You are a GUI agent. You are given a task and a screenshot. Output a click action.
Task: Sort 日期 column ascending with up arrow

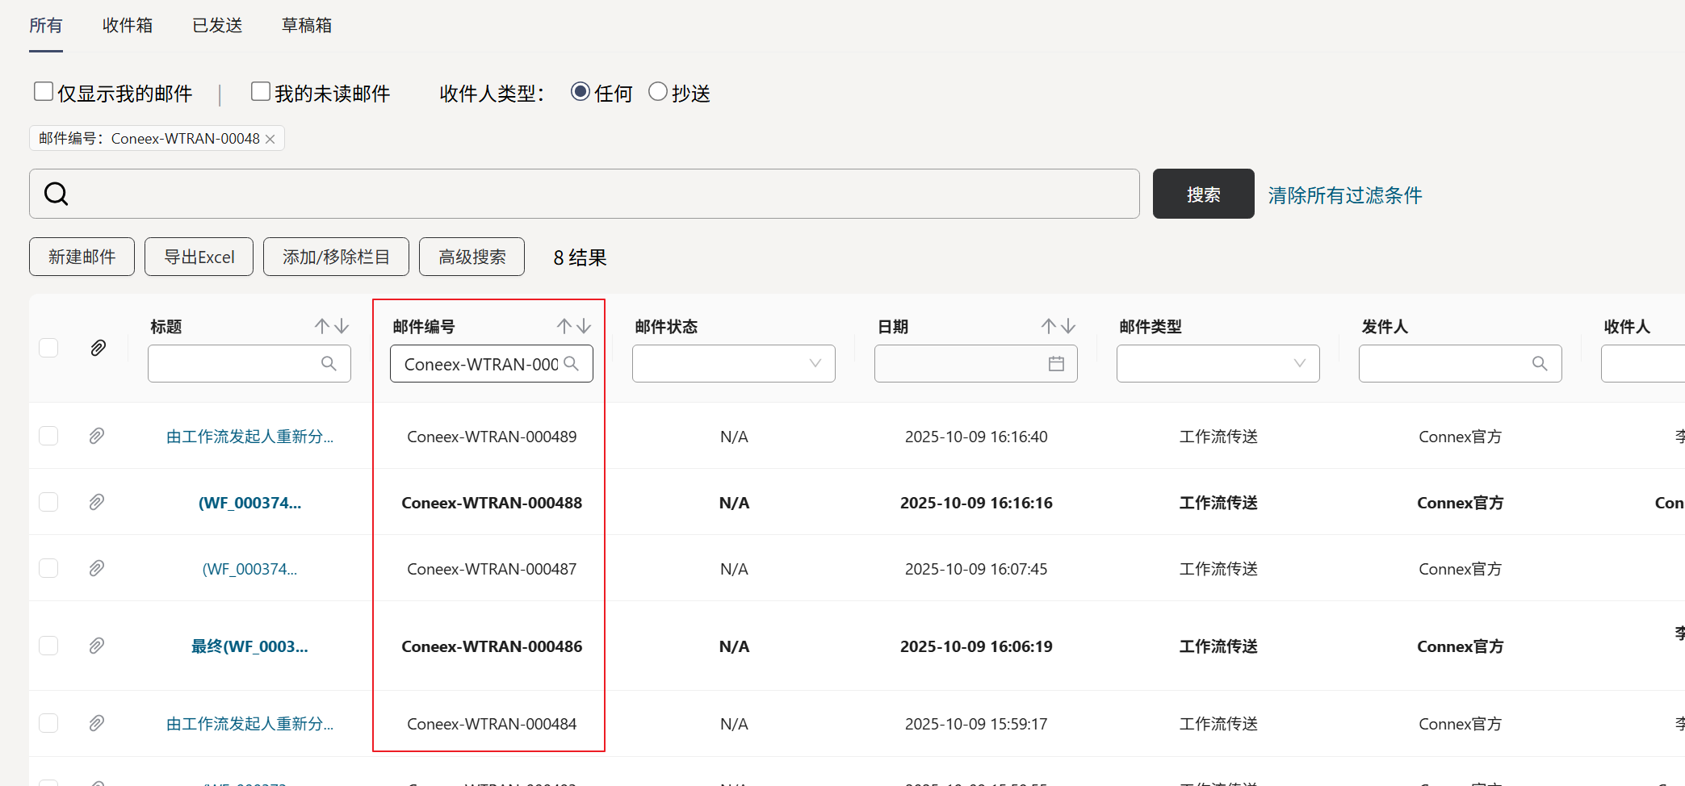click(1048, 326)
